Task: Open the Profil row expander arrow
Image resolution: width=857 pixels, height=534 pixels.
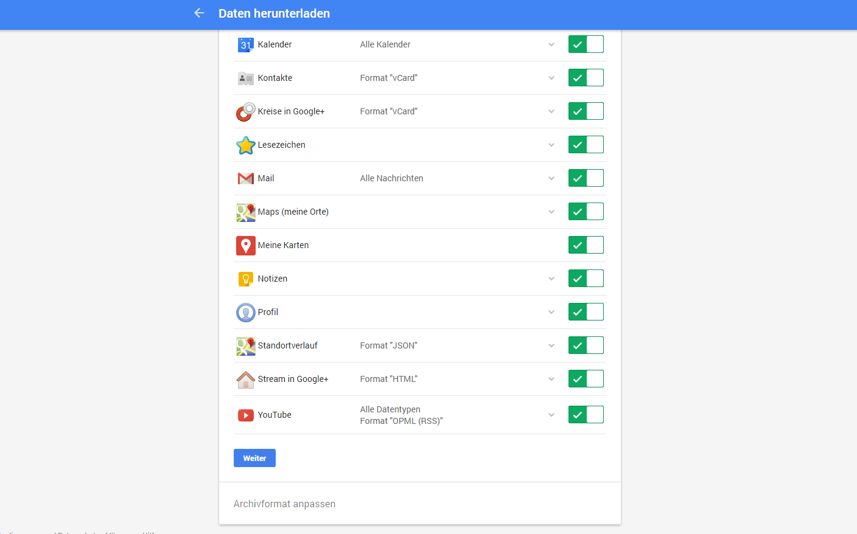Action: [551, 312]
